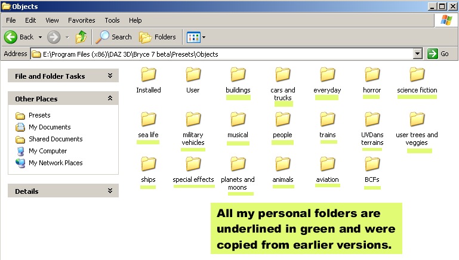Open the My Documents link
The image size is (459, 260).
point(50,127)
